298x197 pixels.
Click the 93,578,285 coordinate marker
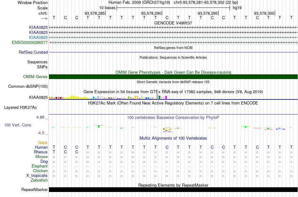95,13
